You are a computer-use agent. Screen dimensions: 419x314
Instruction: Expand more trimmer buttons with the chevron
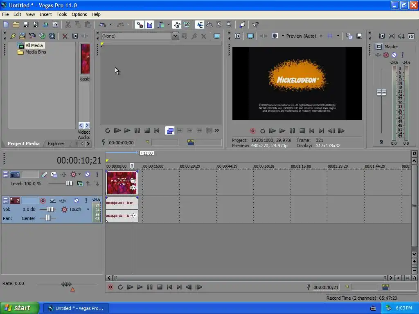[217, 130]
